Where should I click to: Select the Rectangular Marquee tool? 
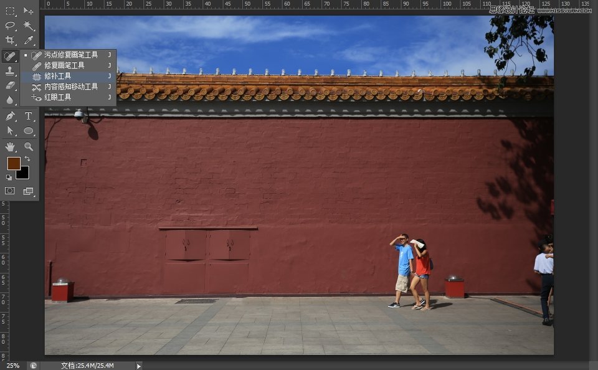tap(9, 9)
